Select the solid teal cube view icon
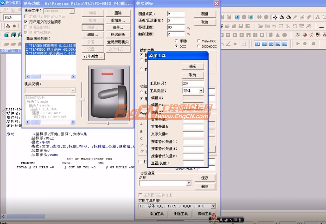The width and height of the screenshot is (326, 224). (7, 35)
